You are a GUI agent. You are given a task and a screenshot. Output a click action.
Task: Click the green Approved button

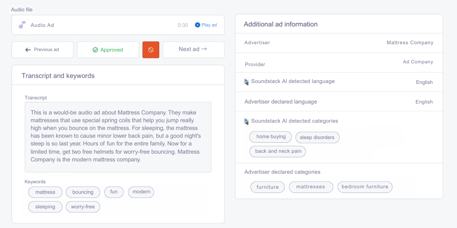tap(108, 50)
